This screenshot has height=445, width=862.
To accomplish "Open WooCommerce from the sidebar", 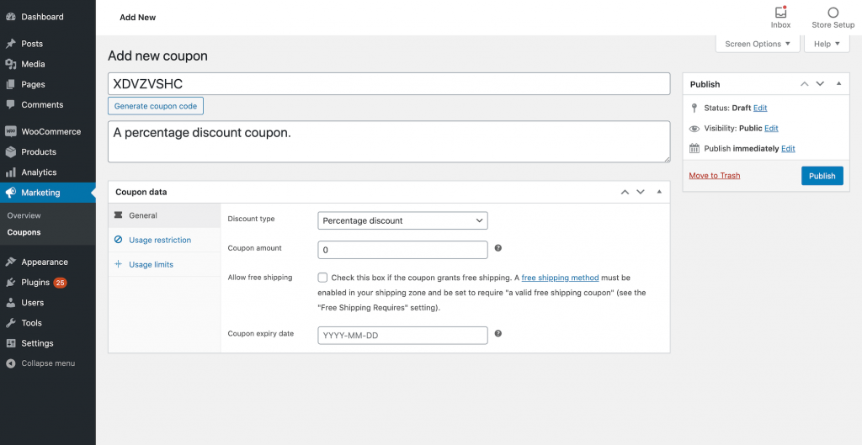I will pyautogui.click(x=51, y=131).
